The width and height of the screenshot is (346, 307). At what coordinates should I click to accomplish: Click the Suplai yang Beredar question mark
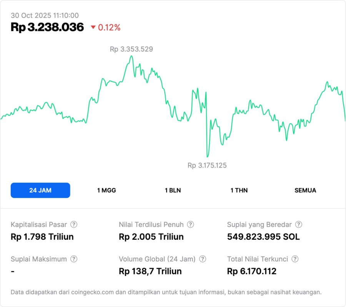(298, 224)
